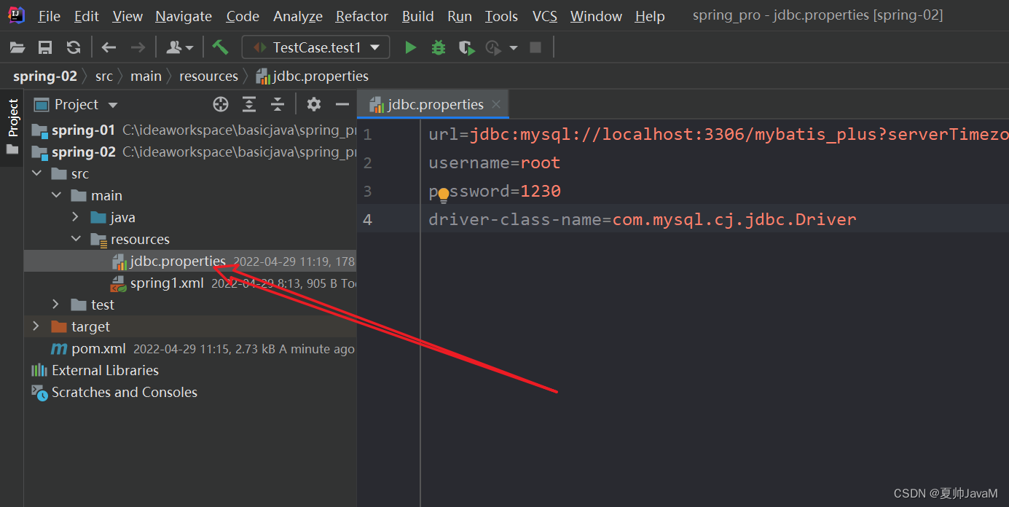
Task: Expand the test folder chevron
Action: (x=56, y=305)
